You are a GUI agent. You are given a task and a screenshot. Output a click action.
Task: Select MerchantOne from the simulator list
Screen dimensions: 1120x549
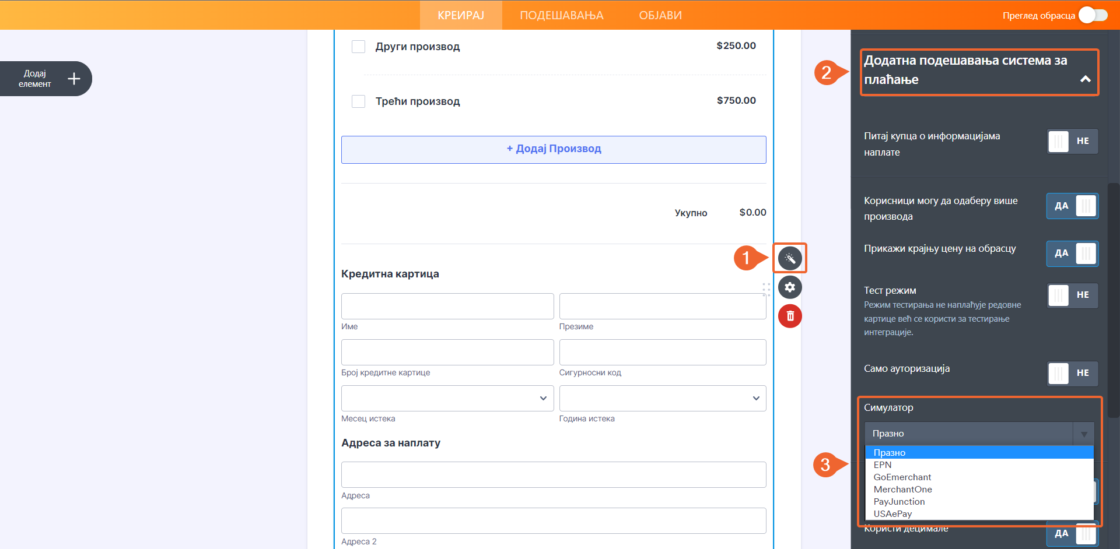979,490
